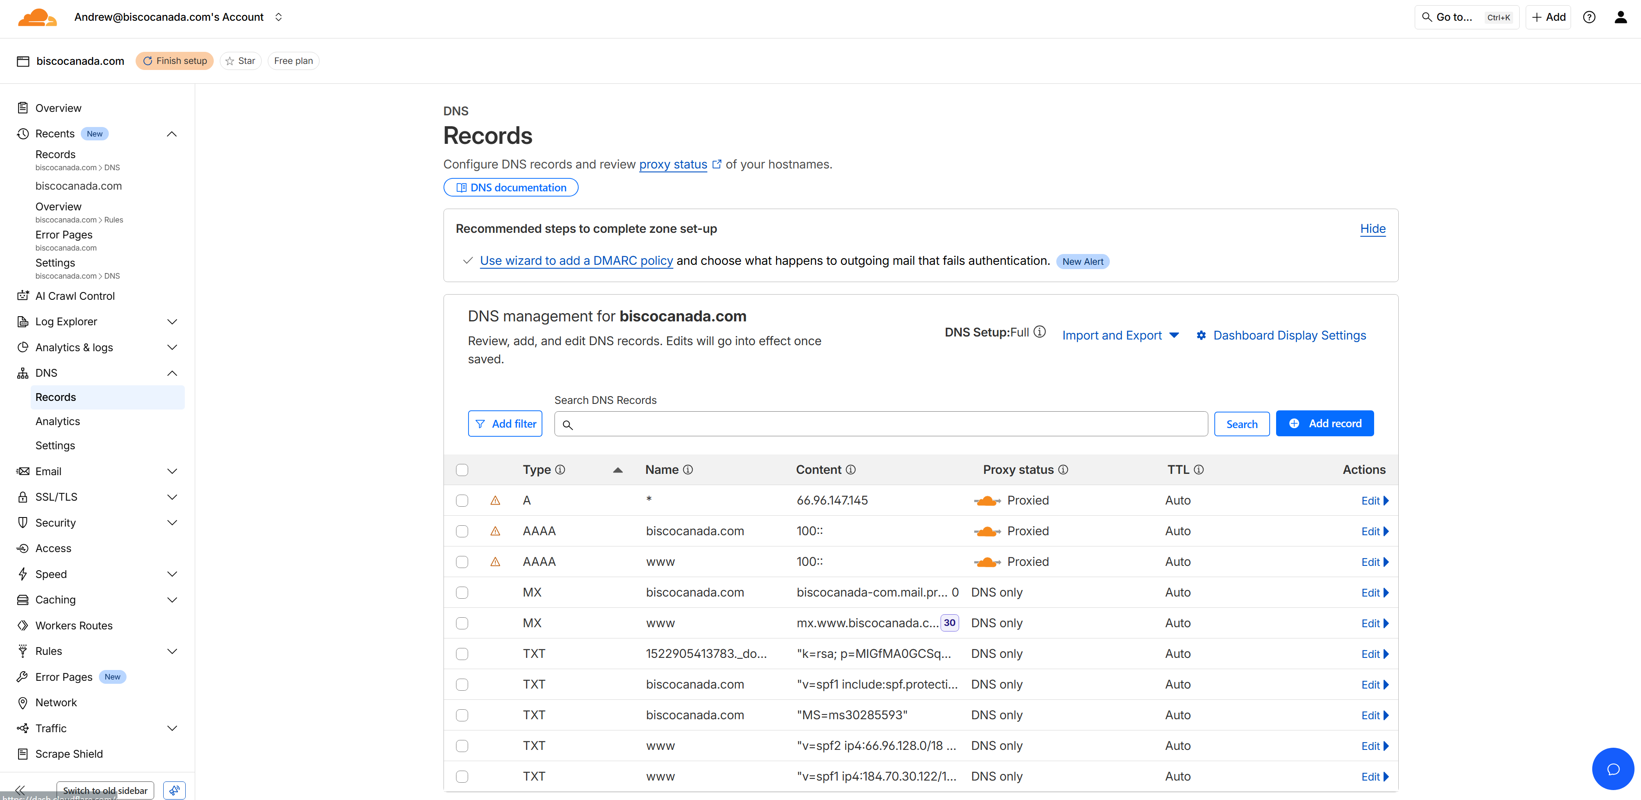Open the help question mark icon
Viewport: 1641px width, 800px height.
coord(1589,17)
